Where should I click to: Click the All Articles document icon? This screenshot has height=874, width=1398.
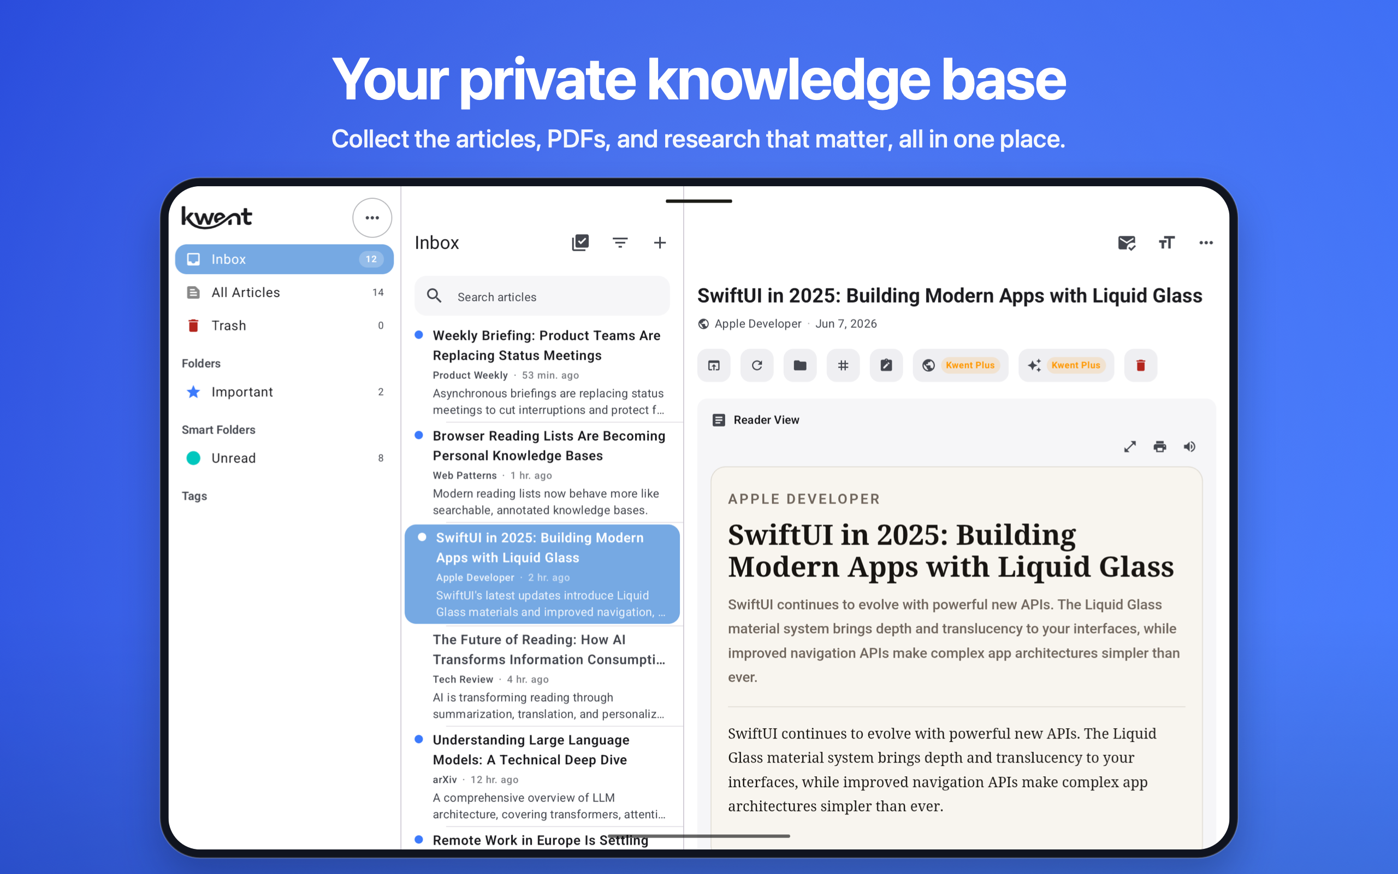pos(193,292)
